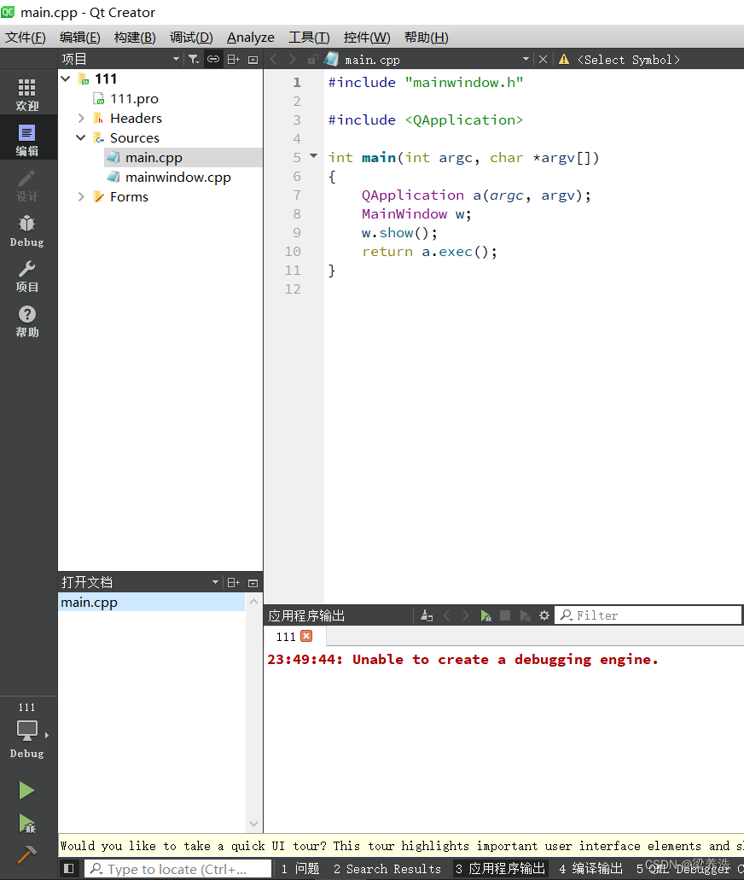Close the 111 application output tab
The width and height of the screenshot is (744, 880).
[306, 637]
